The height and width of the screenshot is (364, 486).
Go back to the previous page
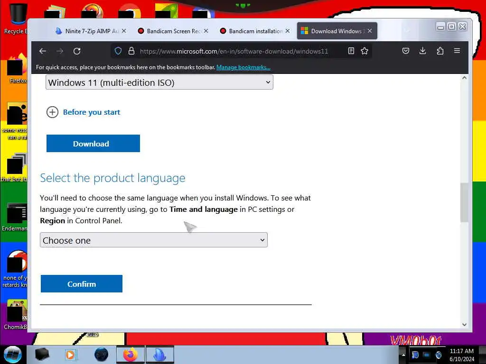(43, 51)
